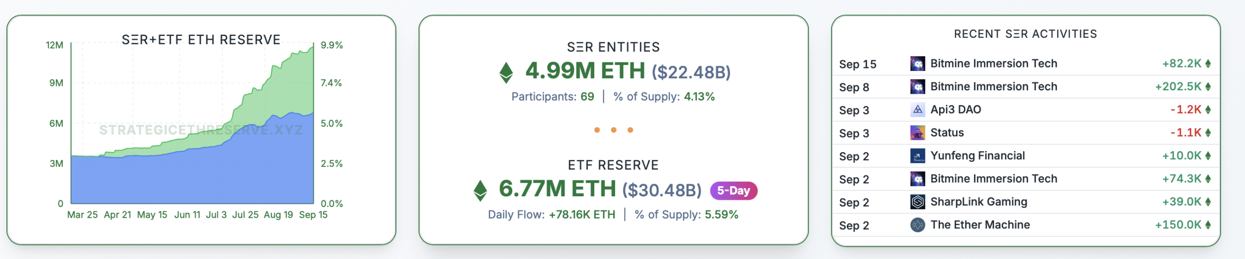Open the SharpLink Gaming activity entry

click(x=978, y=202)
